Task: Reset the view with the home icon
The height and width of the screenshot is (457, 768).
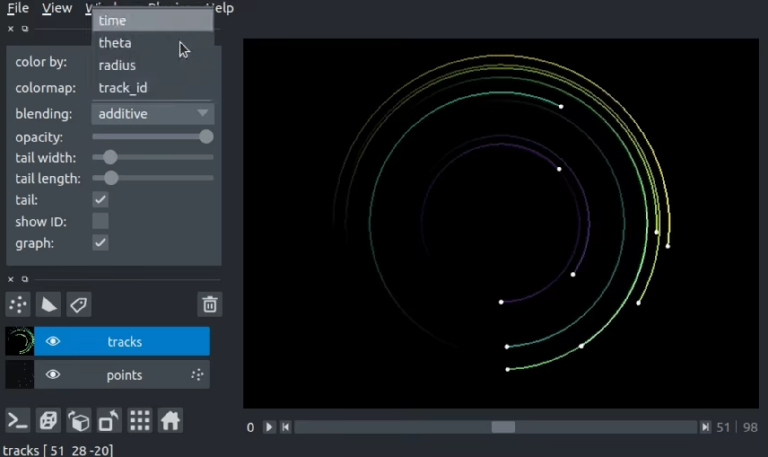Action: point(170,420)
